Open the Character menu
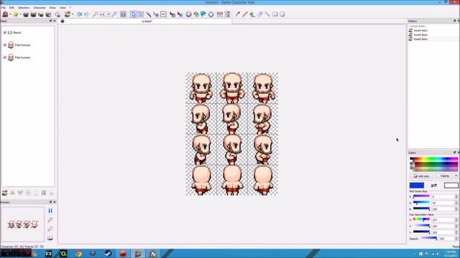Image resolution: width=460 pixels, height=258 pixels. pos(40,8)
